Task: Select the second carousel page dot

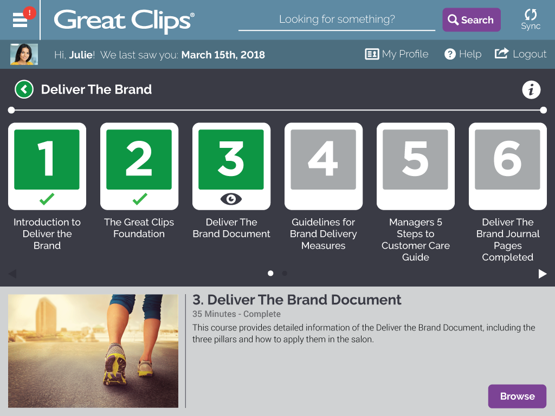Action: coord(285,274)
